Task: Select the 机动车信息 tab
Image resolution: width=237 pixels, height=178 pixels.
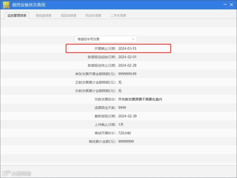Action: click(93, 16)
